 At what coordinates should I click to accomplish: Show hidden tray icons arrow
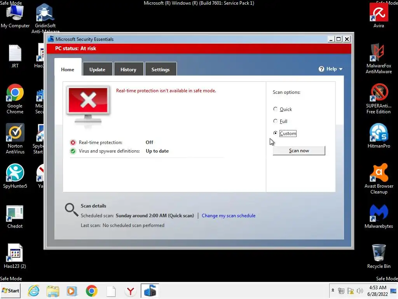[x=333, y=290]
